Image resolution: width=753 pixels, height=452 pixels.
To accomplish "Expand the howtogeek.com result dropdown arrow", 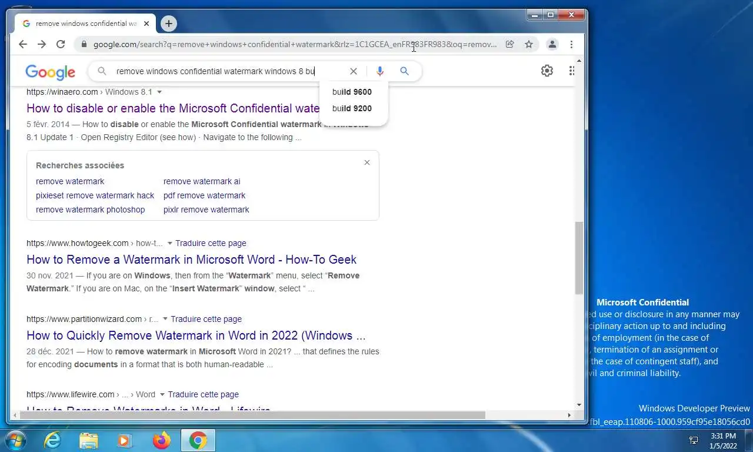I will [170, 243].
